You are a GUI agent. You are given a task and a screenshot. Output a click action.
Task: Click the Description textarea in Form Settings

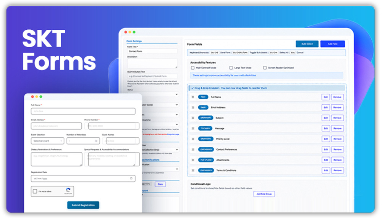[x=152, y=64]
